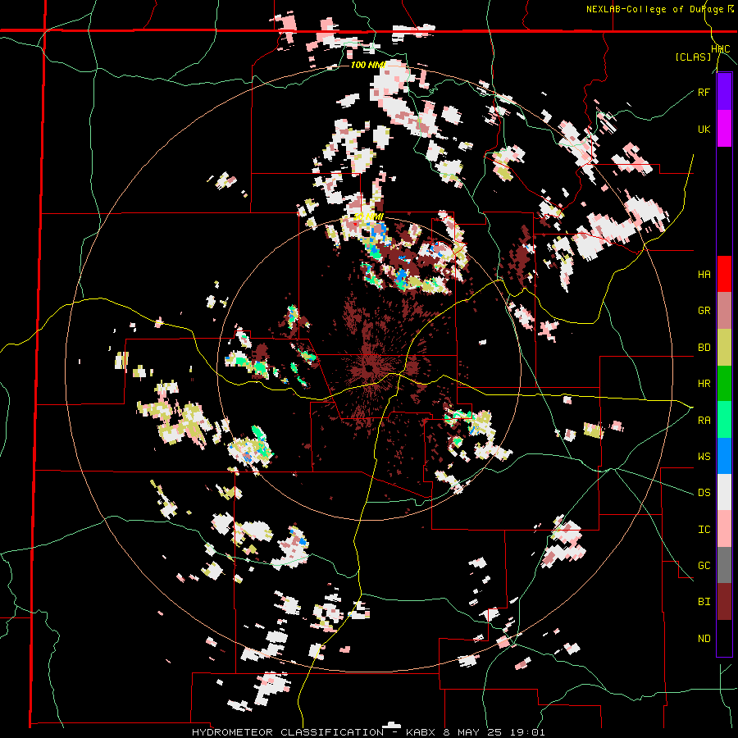738x738 pixels.
Task: Click the UK magenta legend swatch
Action: (724, 129)
